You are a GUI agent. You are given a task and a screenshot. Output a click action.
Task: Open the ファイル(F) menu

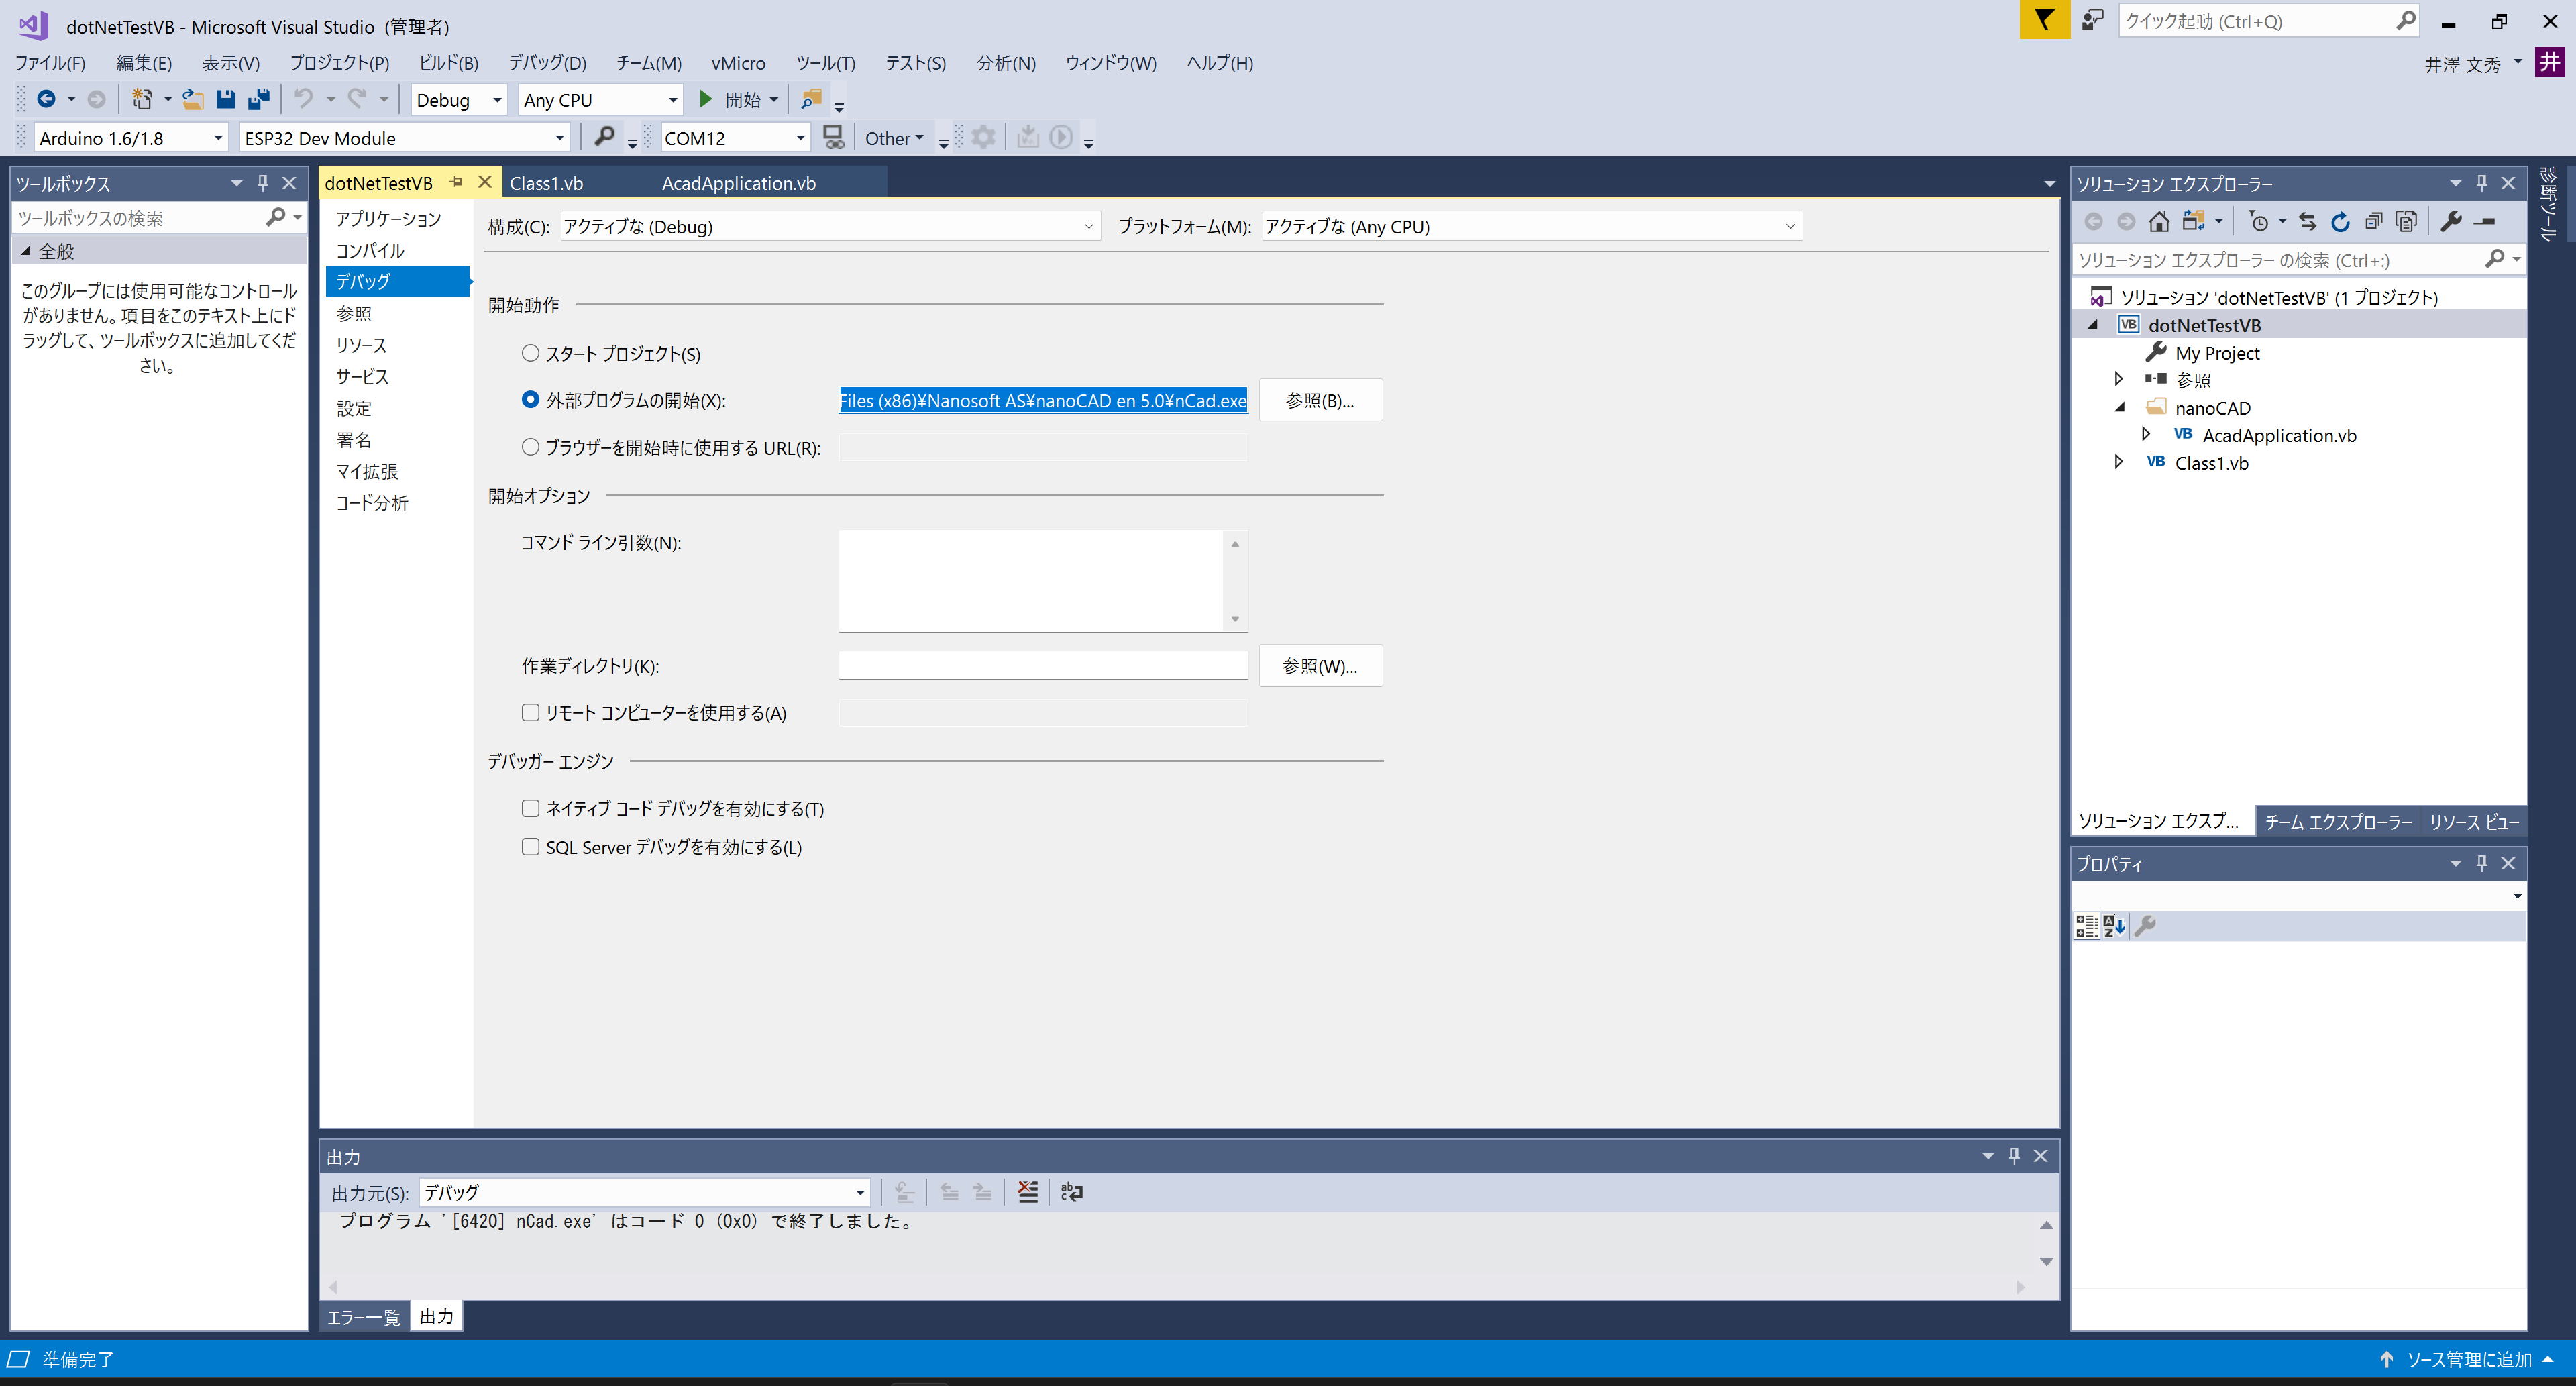tap(50, 63)
